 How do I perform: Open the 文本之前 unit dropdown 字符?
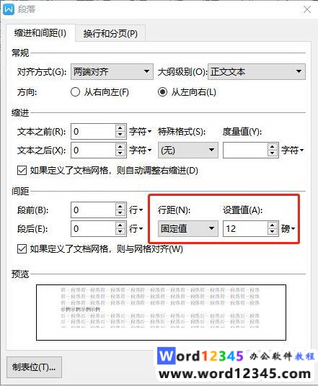click(x=140, y=132)
